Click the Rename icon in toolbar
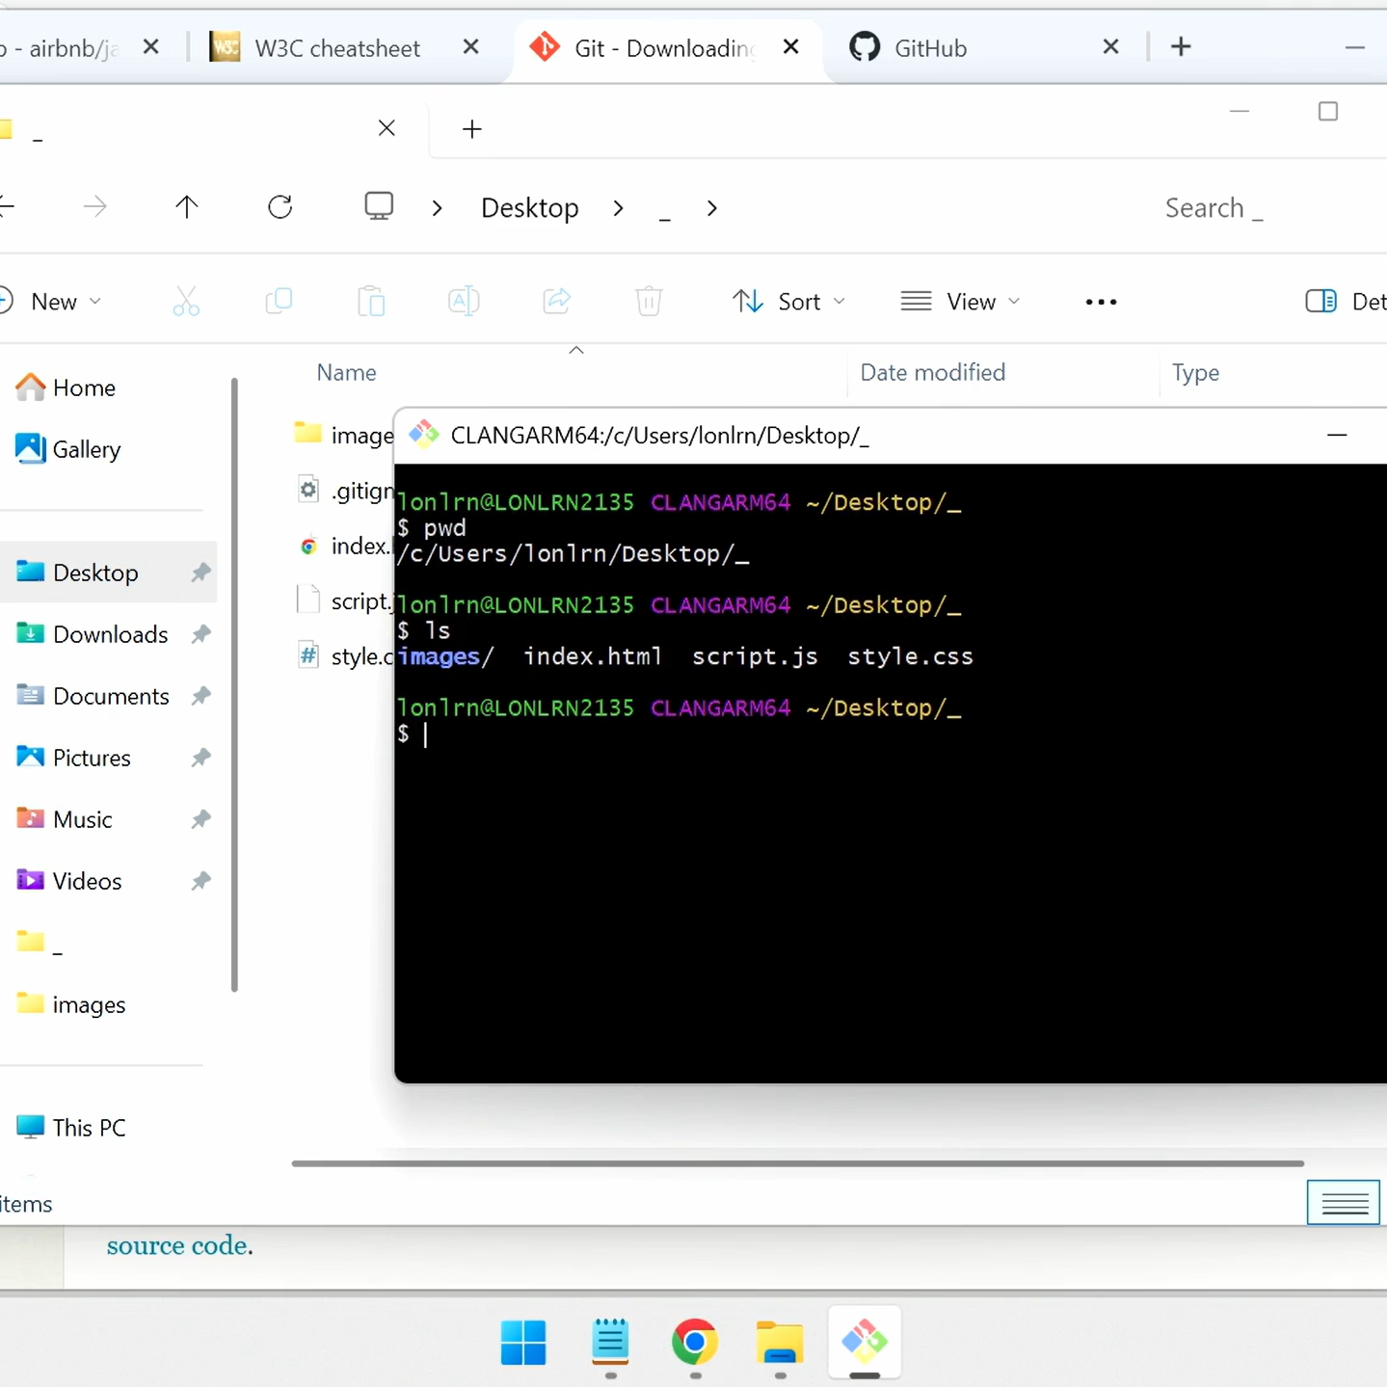1387x1387 pixels. point(464,302)
